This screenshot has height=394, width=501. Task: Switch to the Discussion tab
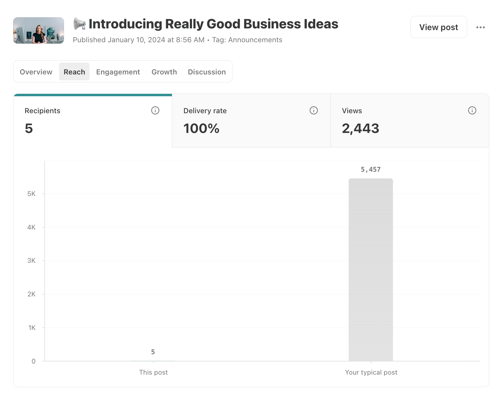[207, 72]
